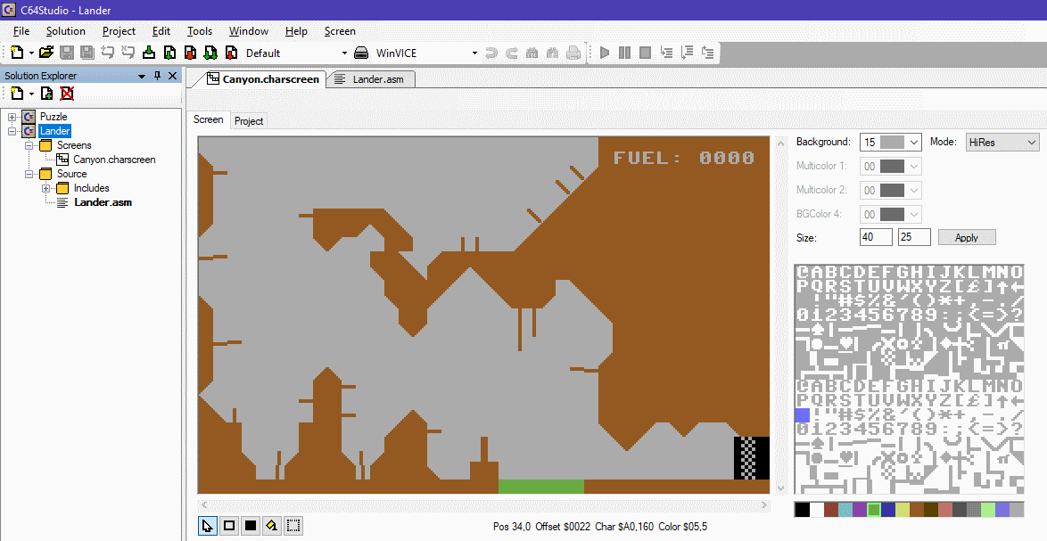Select the filled rectangle drawing tool
The width and height of the screenshot is (1047, 541).
(x=251, y=526)
